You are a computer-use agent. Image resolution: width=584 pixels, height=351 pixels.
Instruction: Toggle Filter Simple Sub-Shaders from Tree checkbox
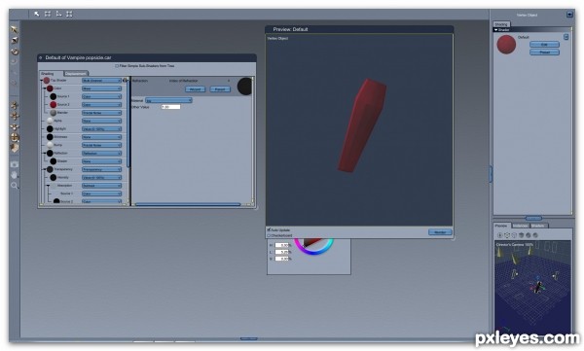point(117,66)
